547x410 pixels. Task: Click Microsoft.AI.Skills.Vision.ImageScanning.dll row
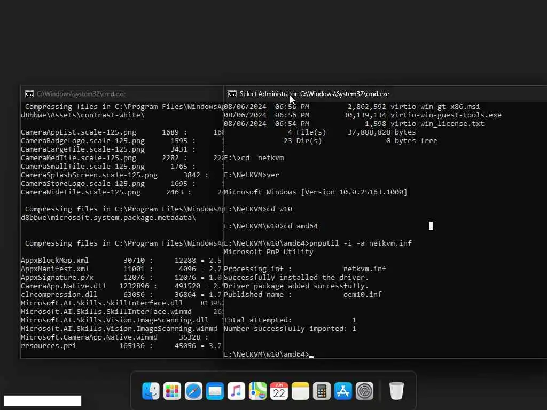[122, 320]
